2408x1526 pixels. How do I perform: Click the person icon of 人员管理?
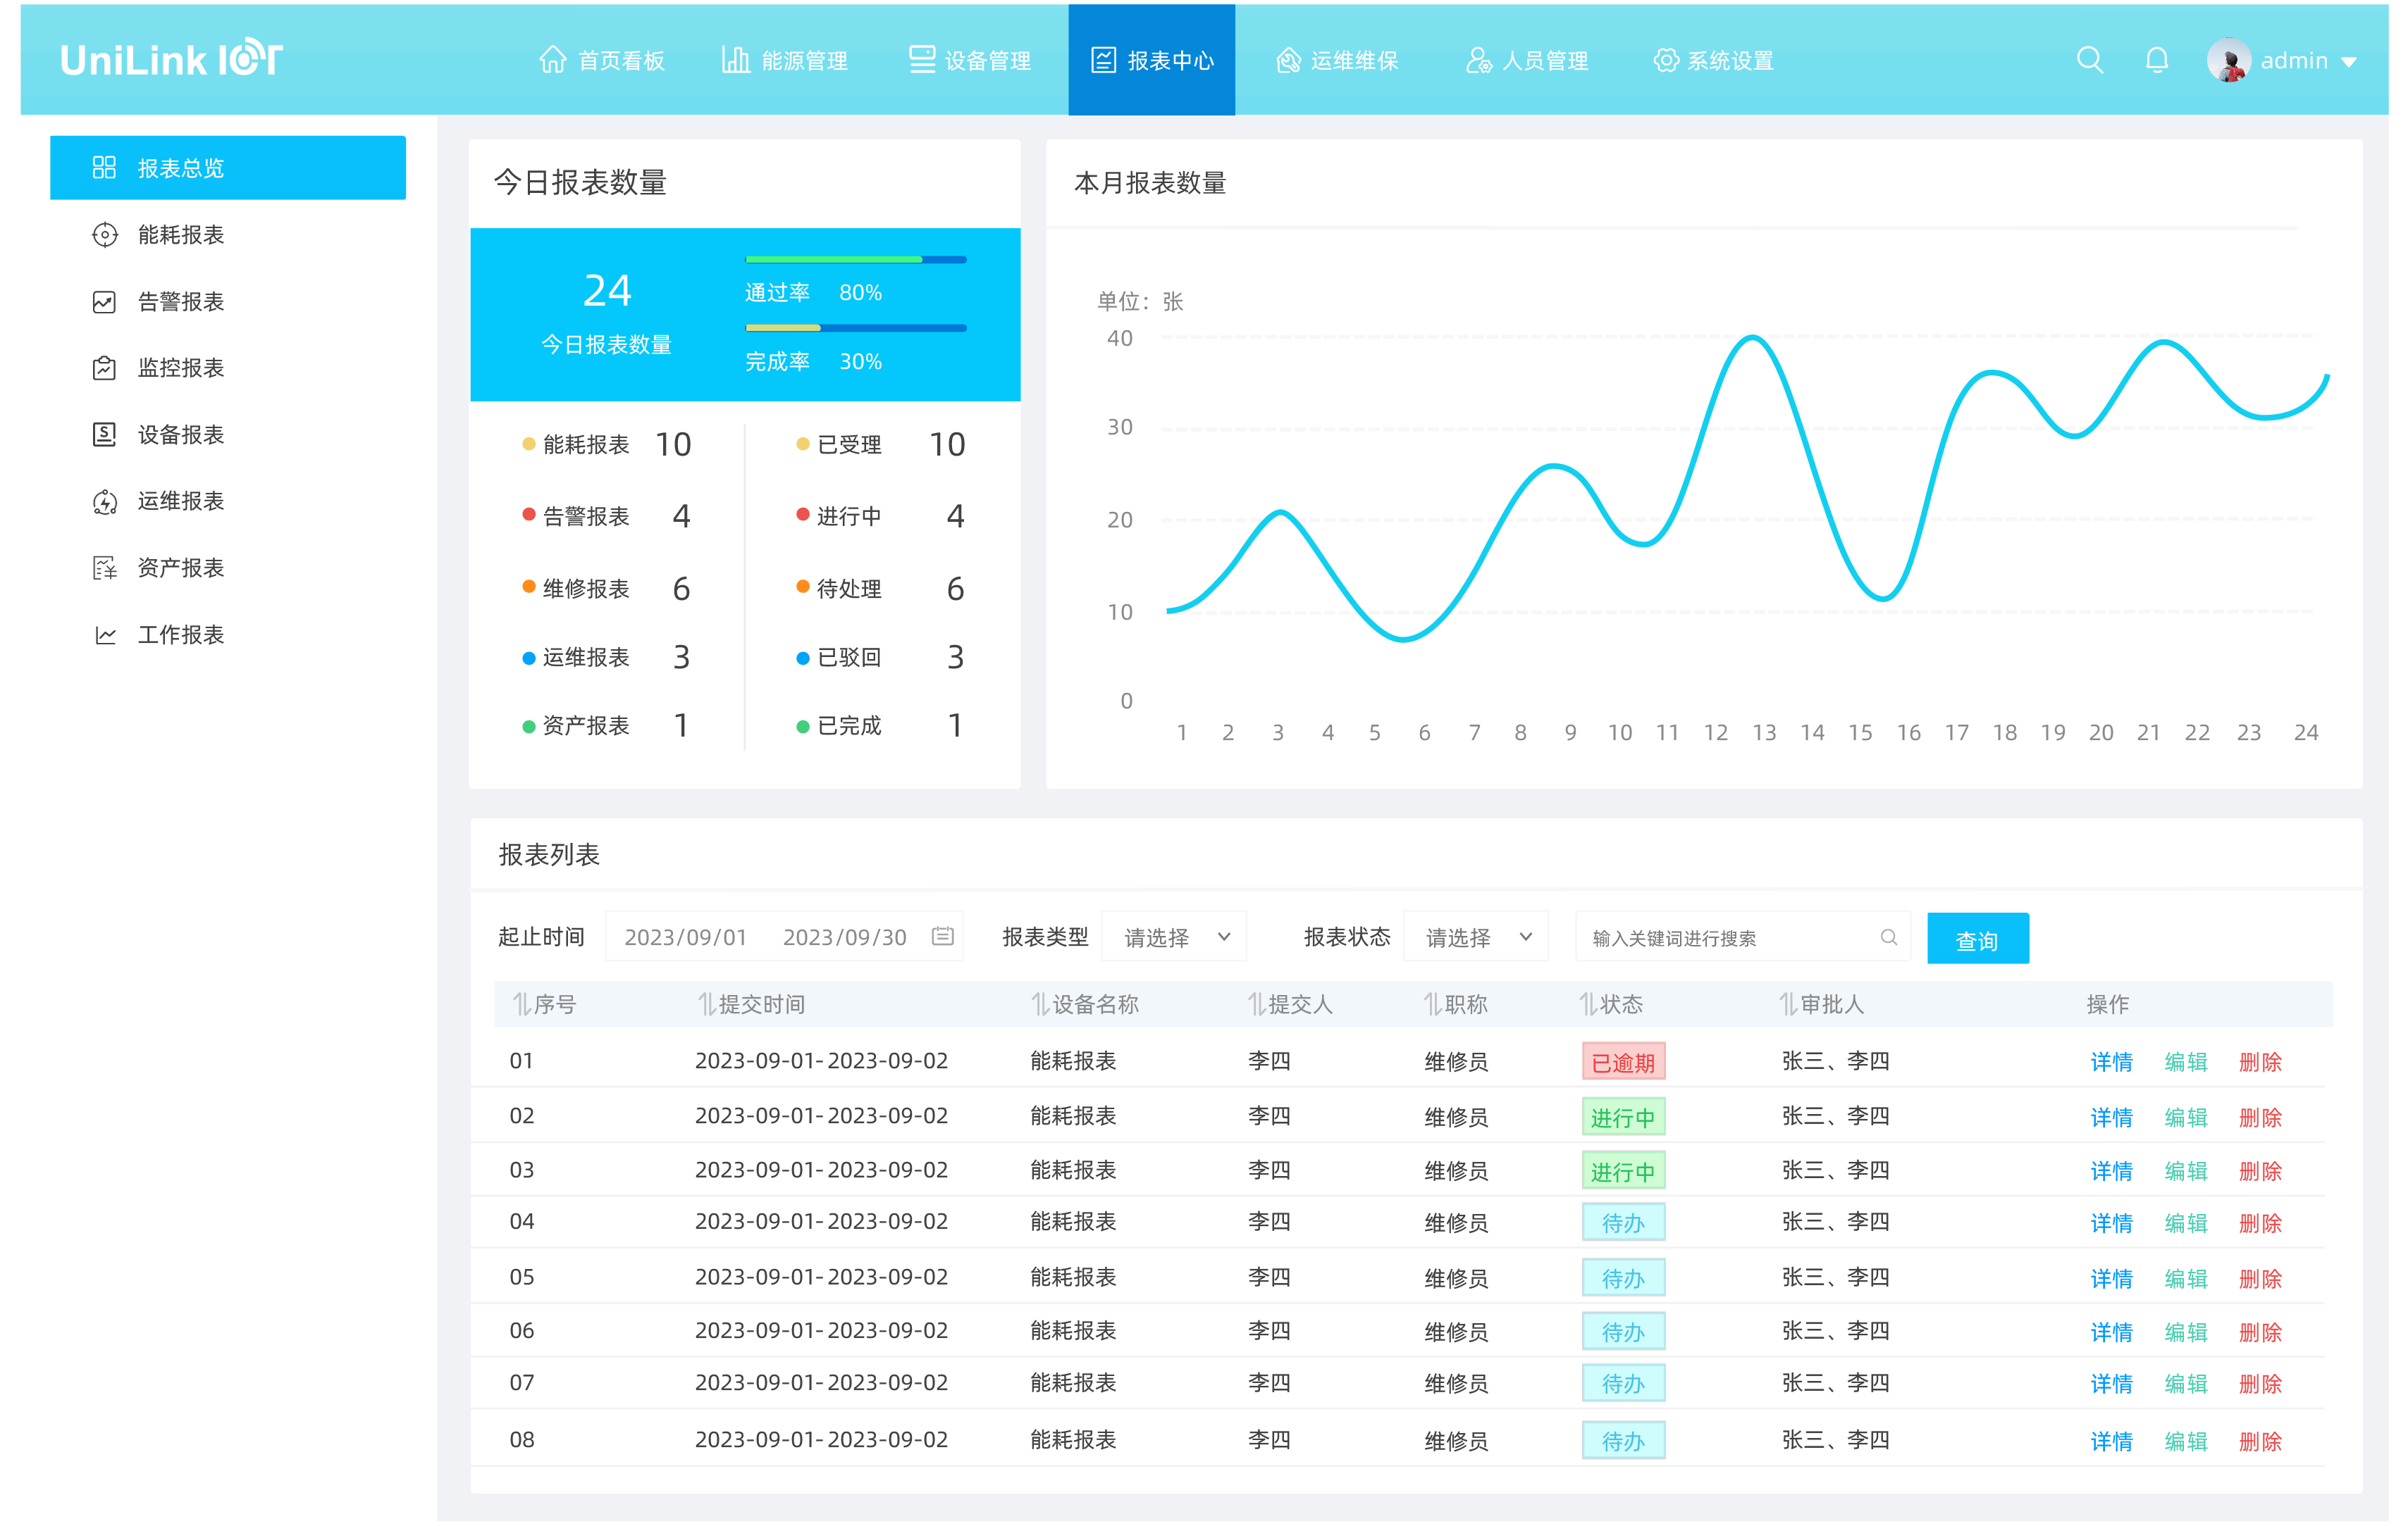pyautogui.click(x=1478, y=61)
